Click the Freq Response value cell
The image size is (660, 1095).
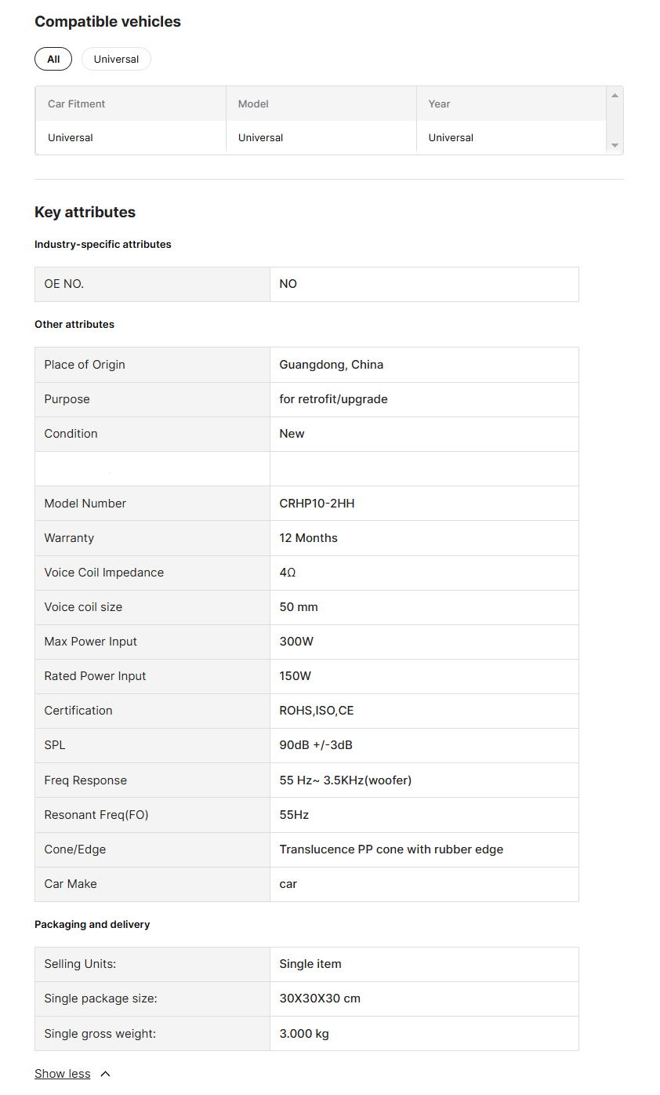[x=424, y=780]
